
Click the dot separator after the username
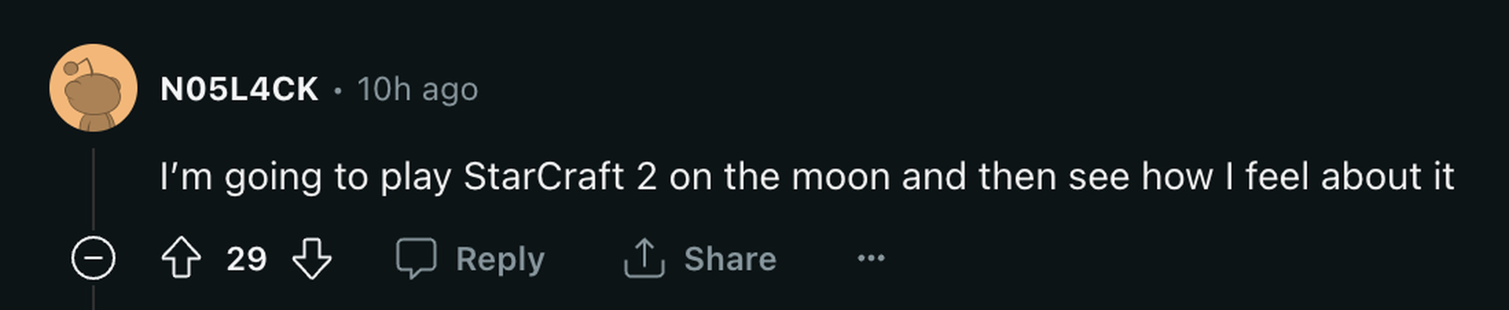338,90
